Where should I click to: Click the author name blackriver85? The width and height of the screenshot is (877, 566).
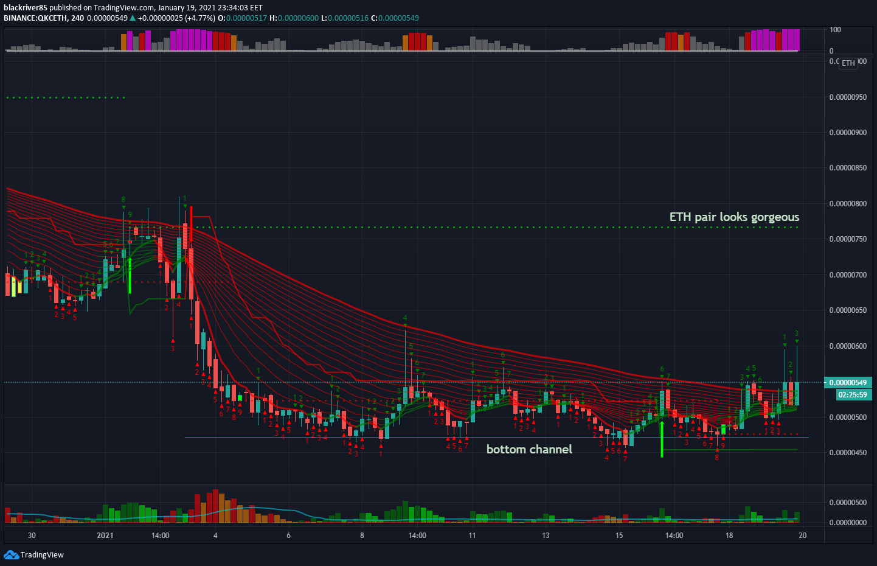[x=26, y=8]
